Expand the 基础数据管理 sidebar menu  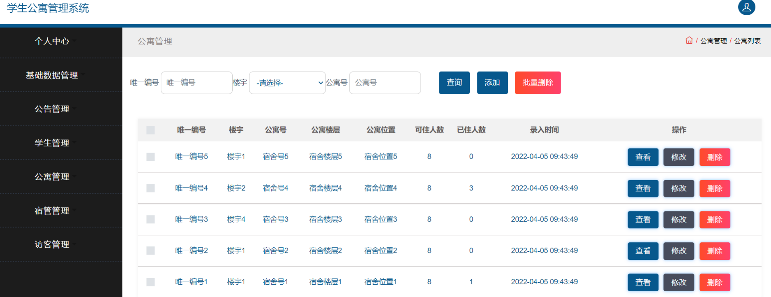tap(52, 75)
